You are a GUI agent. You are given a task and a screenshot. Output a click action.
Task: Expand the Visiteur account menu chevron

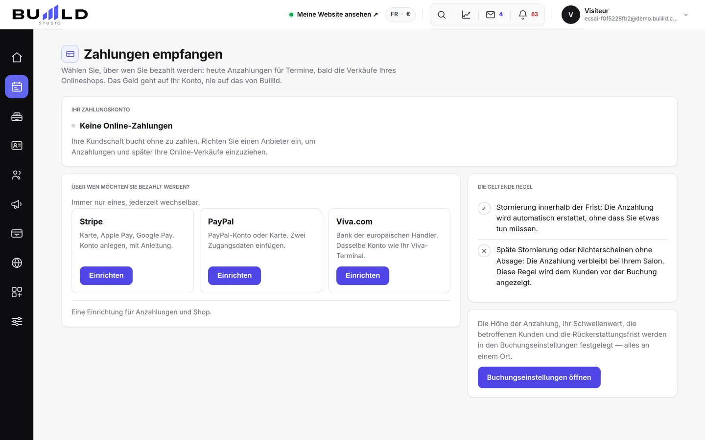coord(686,15)
